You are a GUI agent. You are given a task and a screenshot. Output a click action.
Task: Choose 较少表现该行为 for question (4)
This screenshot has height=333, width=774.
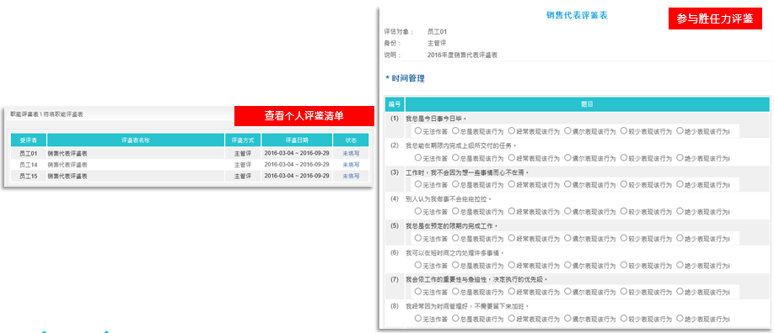point(624,211)
